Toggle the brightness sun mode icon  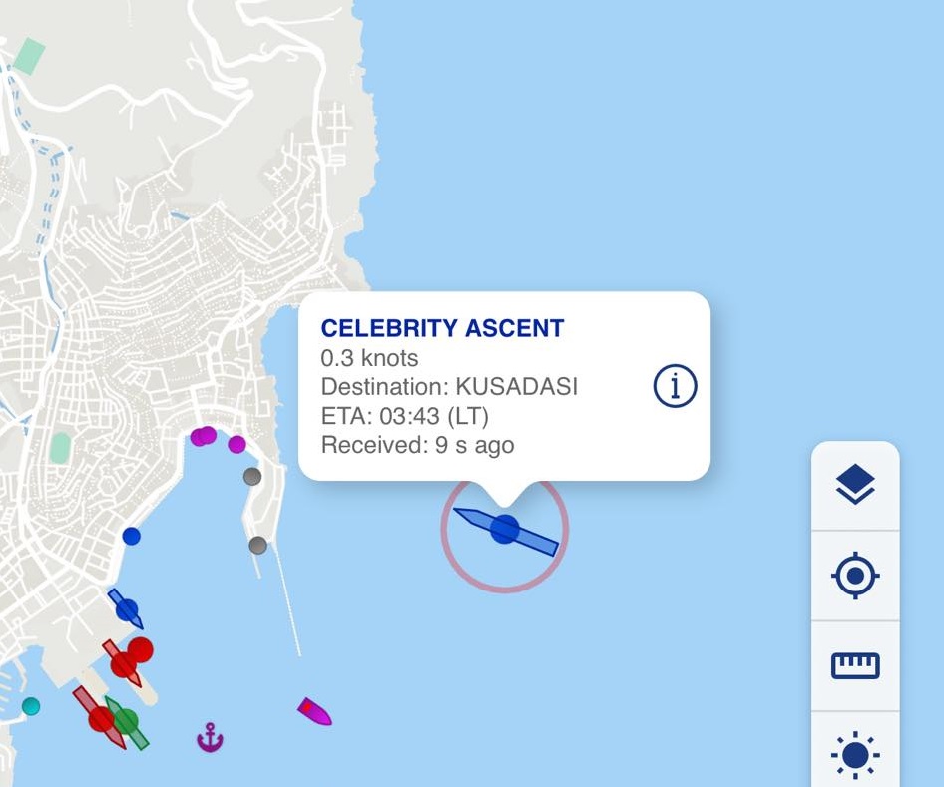click(855, 754)
